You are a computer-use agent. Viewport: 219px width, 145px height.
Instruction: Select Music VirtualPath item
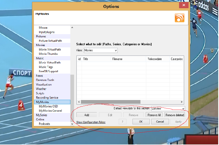click(49, 62)
